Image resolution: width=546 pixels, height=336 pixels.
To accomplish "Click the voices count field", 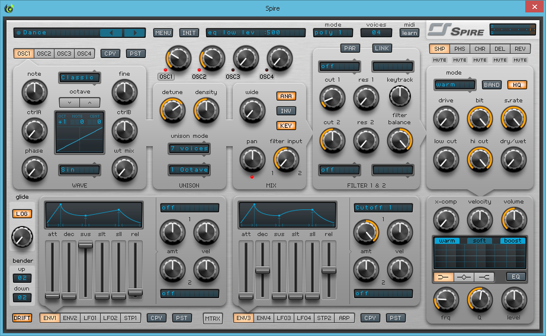I will coord(376,33).
